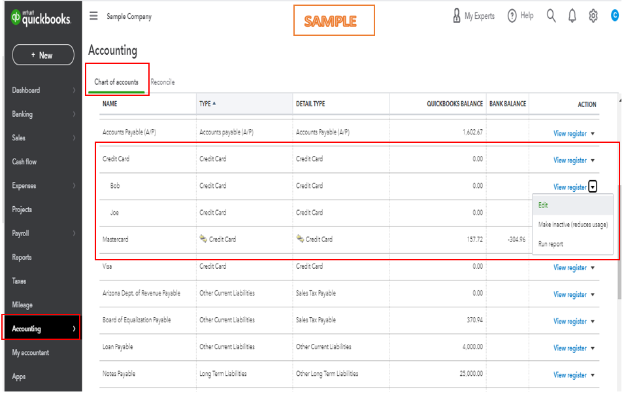Click the Mastercard account name

pyautogui.click(x=116, y=239)
